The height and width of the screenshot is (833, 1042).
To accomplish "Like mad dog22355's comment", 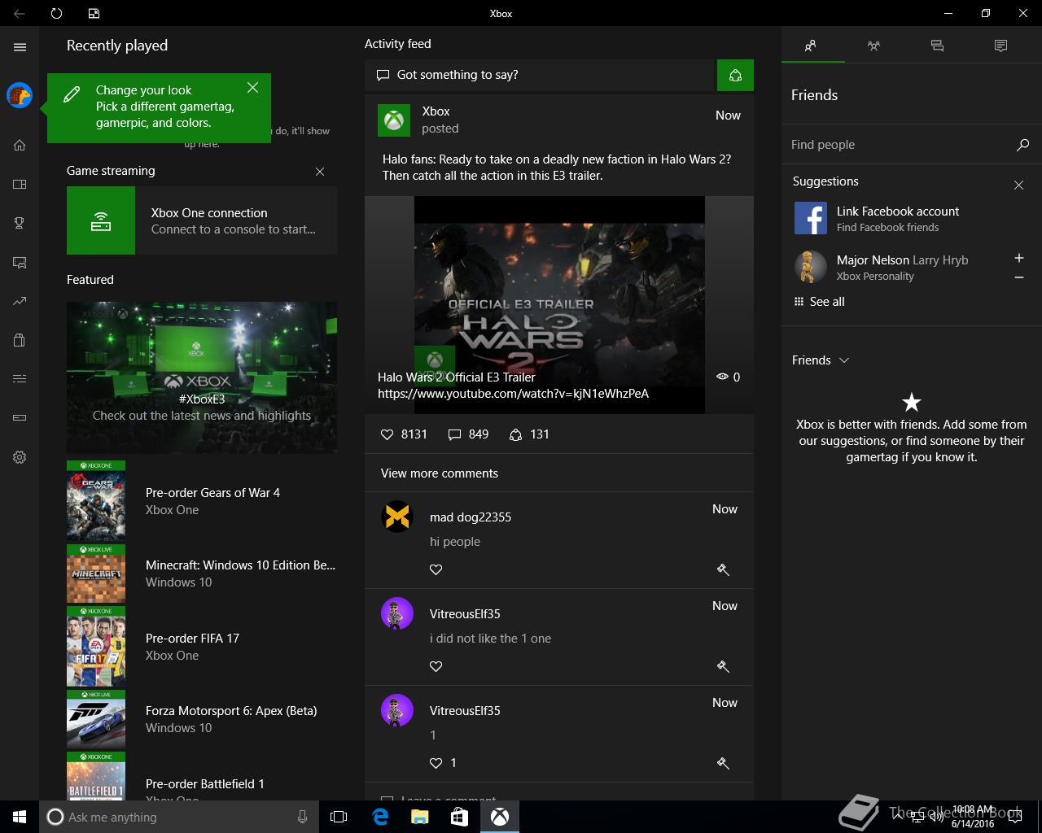I will pyautogui.click(x=436, y=569).
